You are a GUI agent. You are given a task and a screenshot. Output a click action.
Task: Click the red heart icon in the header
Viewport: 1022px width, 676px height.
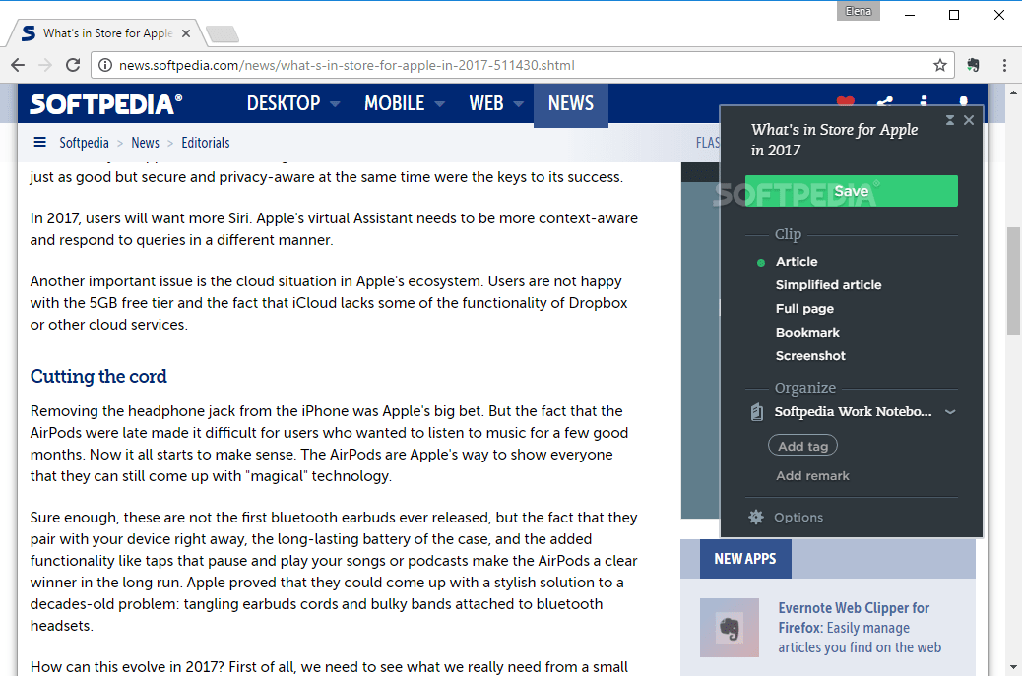(845, 102)
